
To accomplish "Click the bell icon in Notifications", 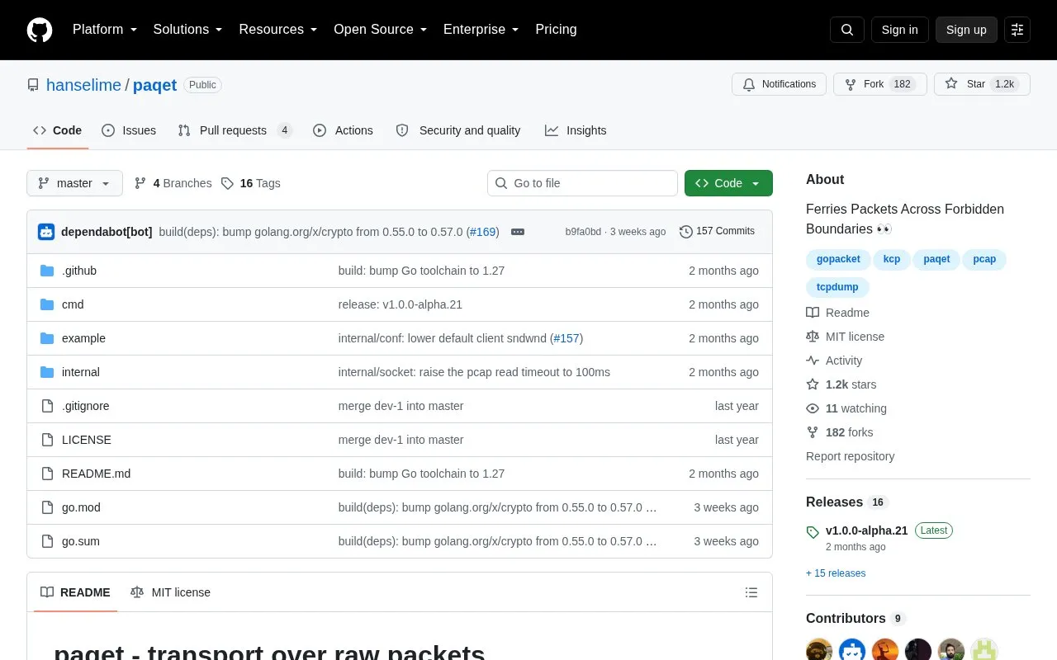I will [749, 84].
